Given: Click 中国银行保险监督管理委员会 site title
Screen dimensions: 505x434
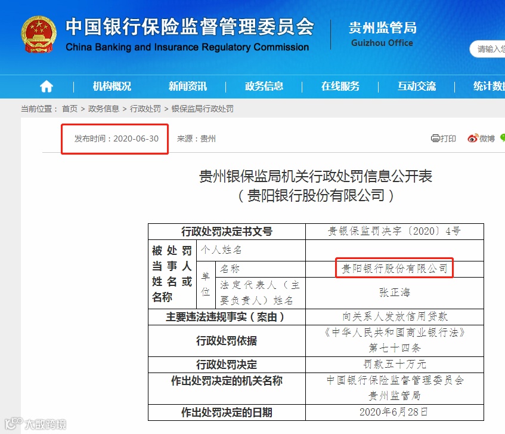Looking at the screenshot, I should click(x=190, y=27).
